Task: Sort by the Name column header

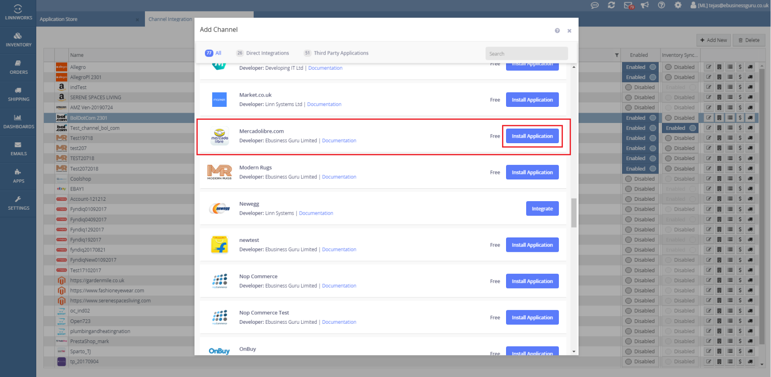Action: 77,55
